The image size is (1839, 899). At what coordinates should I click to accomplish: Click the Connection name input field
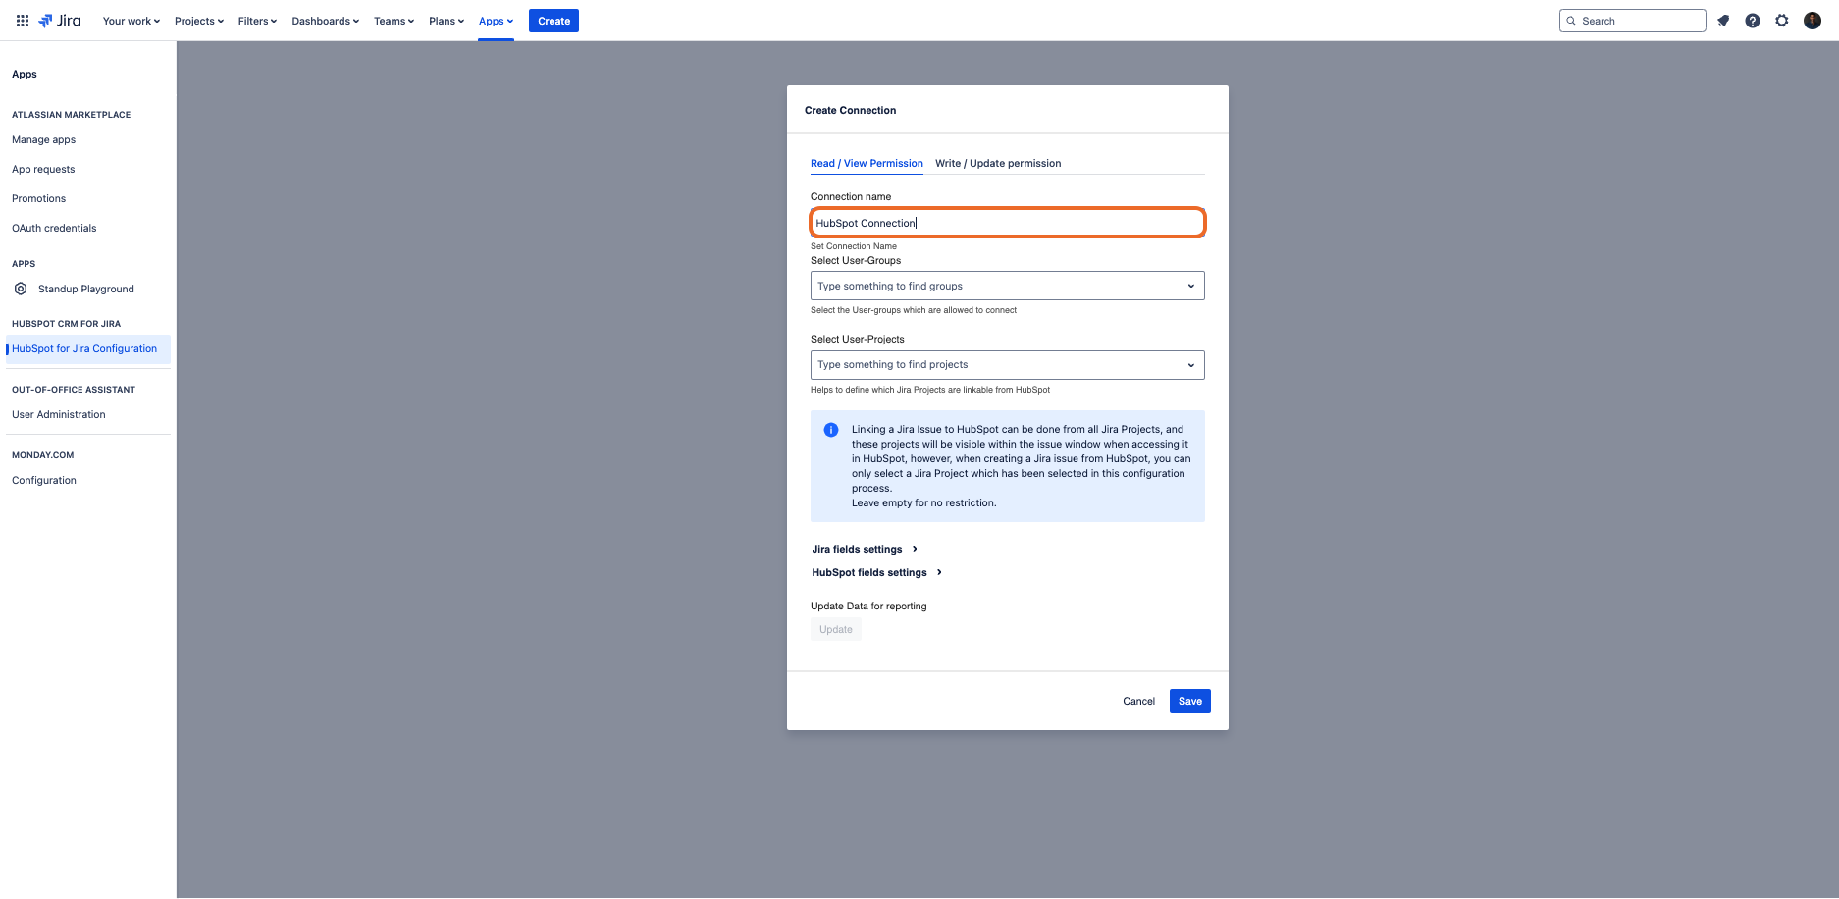tap(1008, 223)
